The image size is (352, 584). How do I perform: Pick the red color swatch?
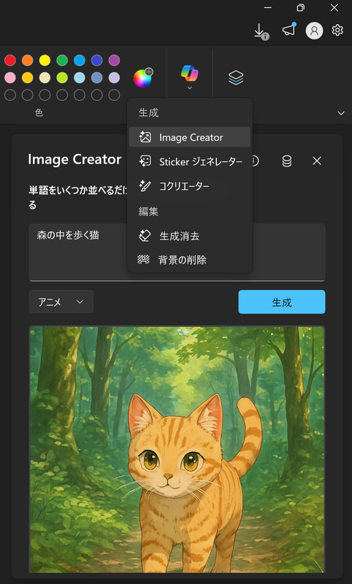click(x=10, y=60)
